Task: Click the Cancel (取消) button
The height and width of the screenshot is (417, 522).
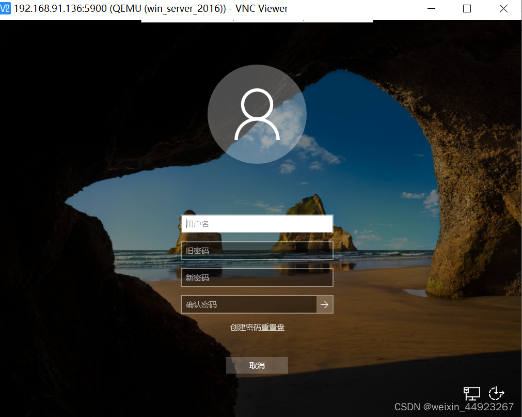Action: pos(257,365)
